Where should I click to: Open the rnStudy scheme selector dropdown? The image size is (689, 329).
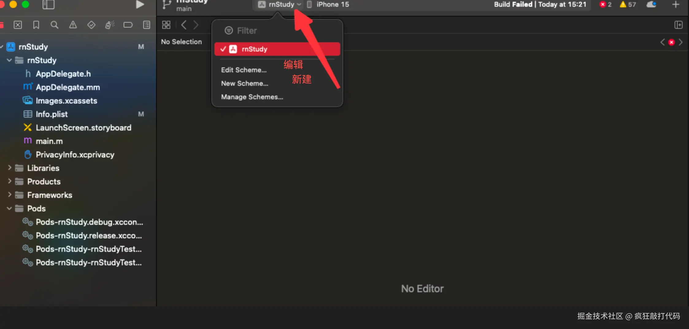point(279,5)
